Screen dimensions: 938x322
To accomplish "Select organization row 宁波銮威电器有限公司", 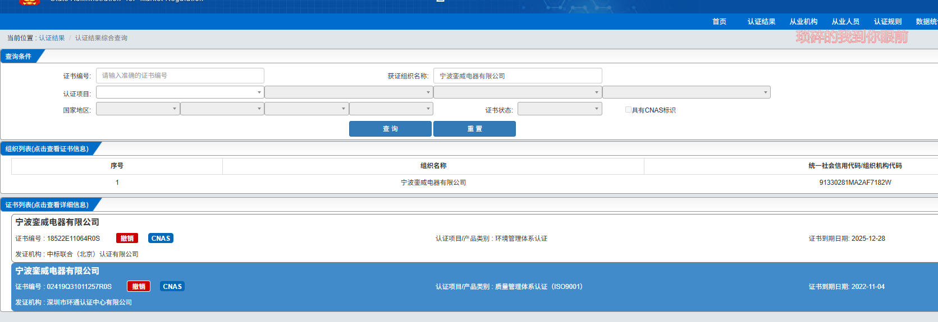I will click(x=433, y=183).
